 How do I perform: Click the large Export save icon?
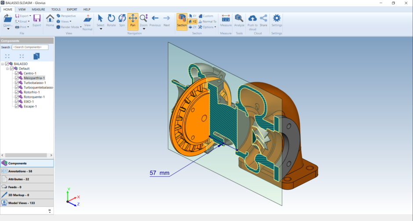click(x=37, y=21)
